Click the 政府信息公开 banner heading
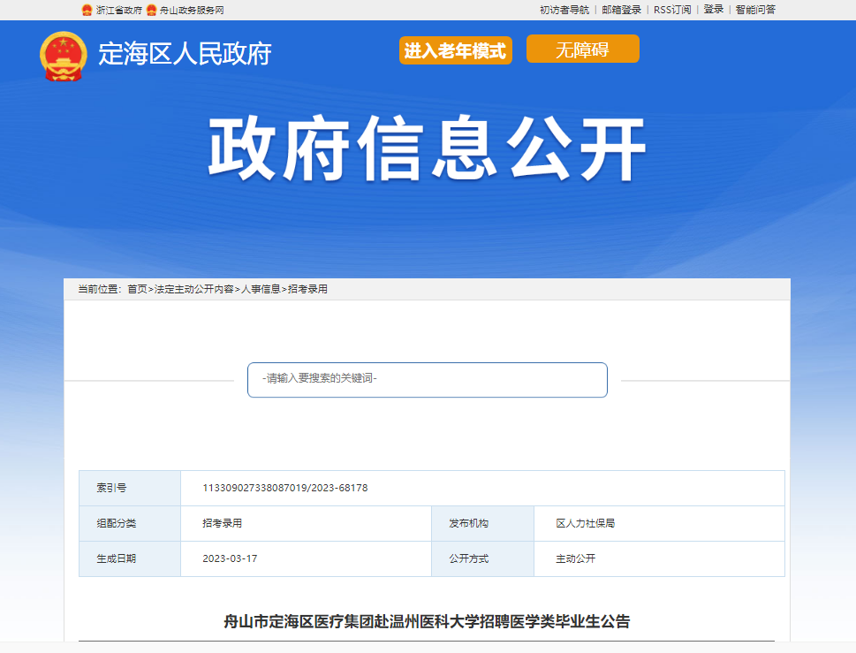Image resolution: width=856 pixels, height=653 pixels. [x=428, y=149]
